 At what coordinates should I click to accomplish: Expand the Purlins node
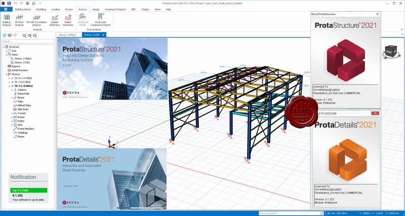coord(12,121)
